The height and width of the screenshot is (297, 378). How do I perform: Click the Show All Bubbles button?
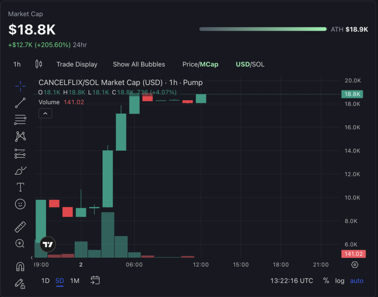139,64
